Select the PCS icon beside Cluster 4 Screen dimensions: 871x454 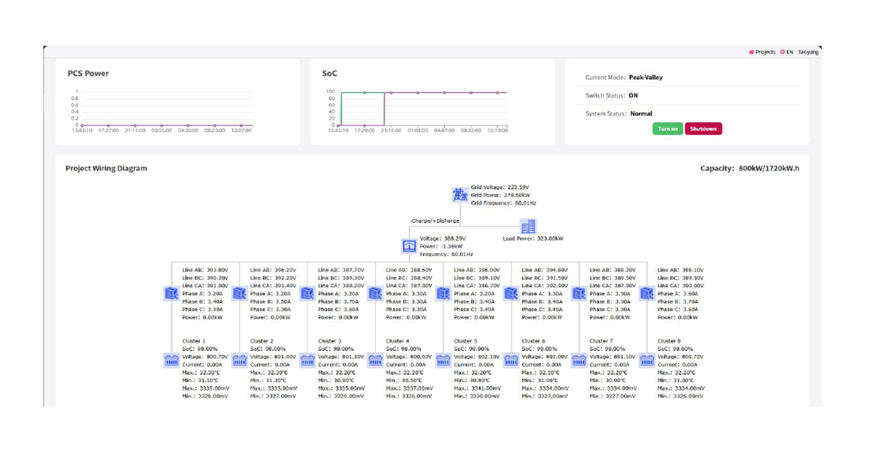tap(375, 294)
